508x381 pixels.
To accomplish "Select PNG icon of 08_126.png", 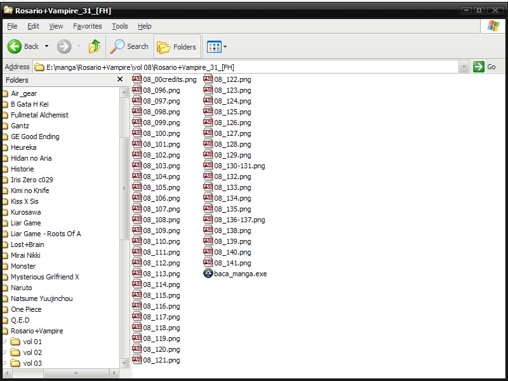I will 208,122.
